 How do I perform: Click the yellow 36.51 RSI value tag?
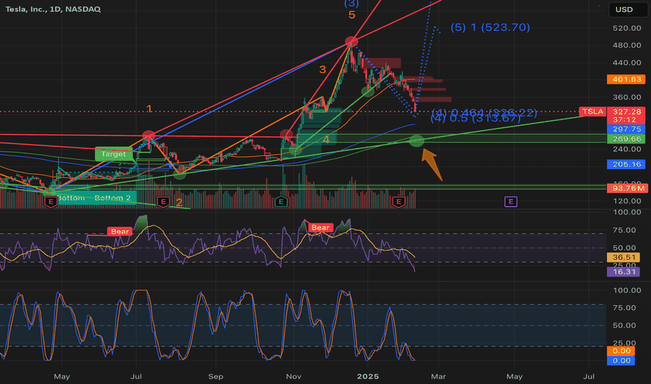coord(624,258)
